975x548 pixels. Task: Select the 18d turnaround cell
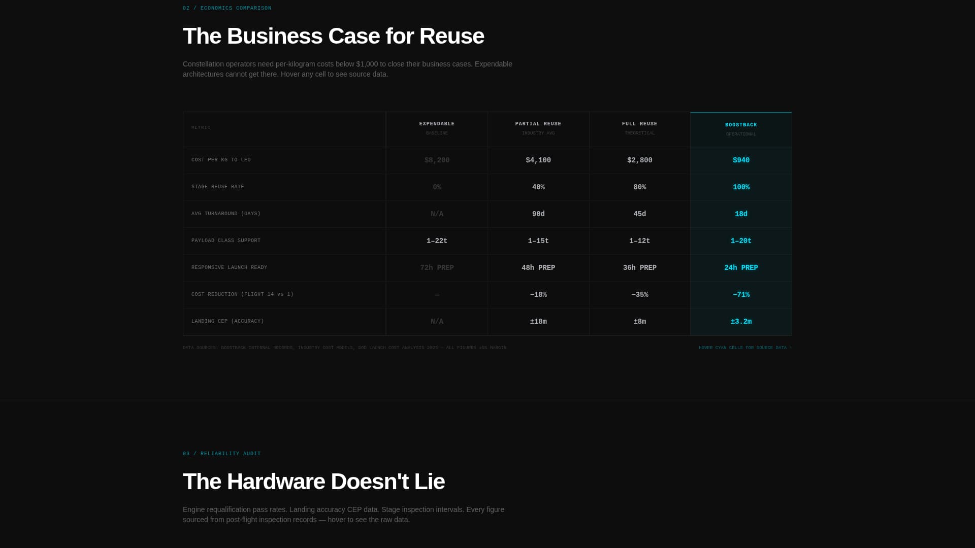click(741, 214)
